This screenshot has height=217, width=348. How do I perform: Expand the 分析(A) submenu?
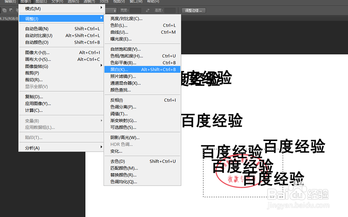click(x=61, y=148)
